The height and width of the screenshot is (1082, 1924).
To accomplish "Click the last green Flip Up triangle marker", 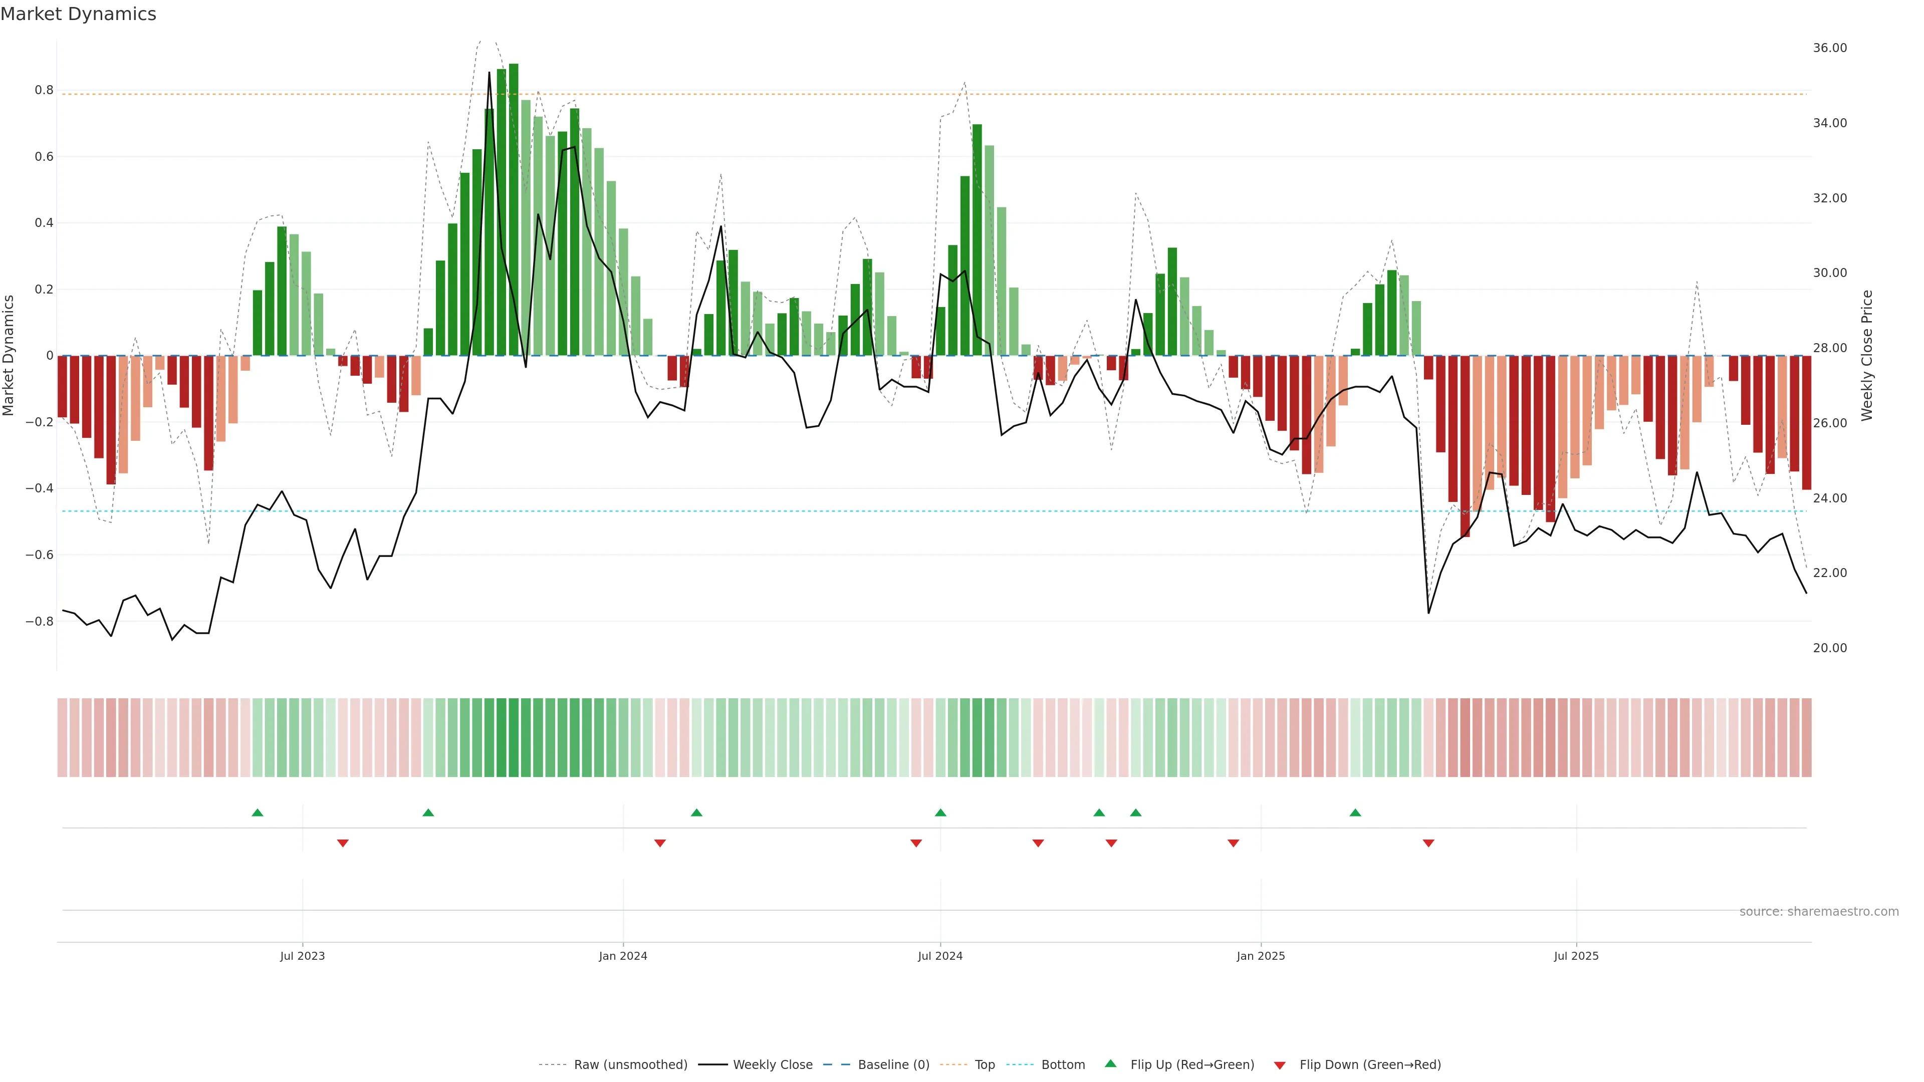I will click(1355, 813).
